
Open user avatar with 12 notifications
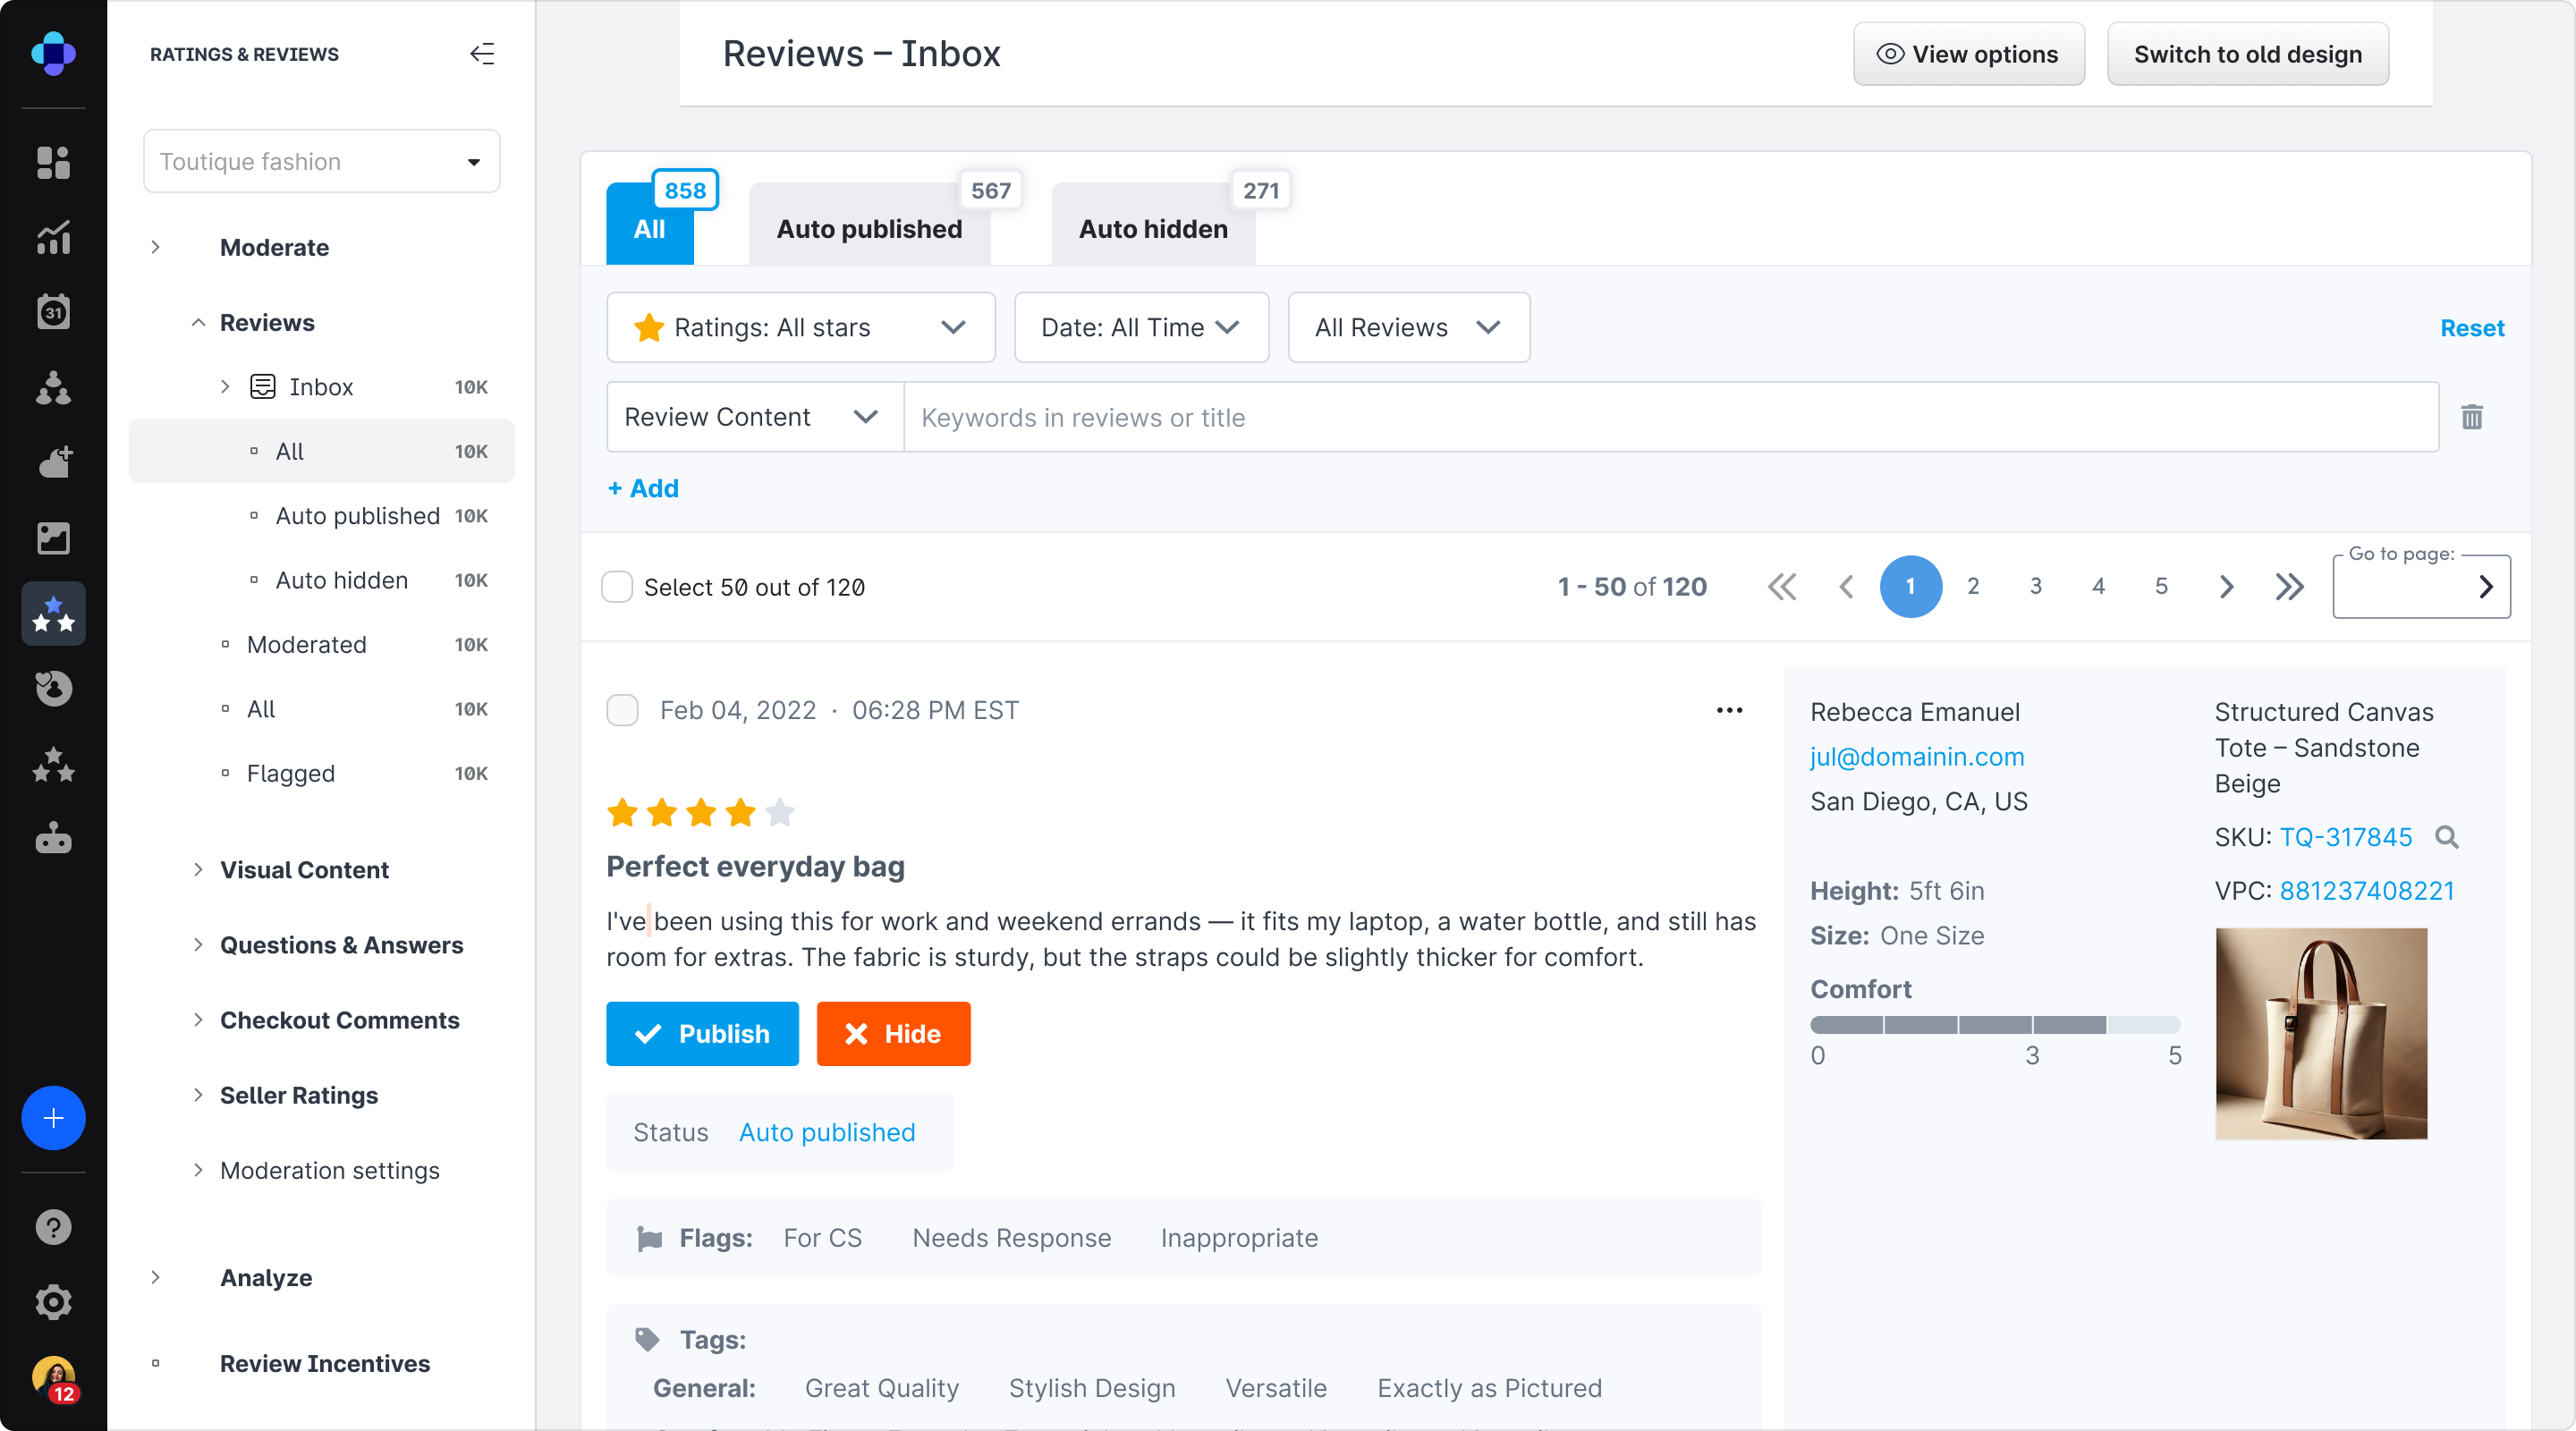click(x=54, y=1378)
